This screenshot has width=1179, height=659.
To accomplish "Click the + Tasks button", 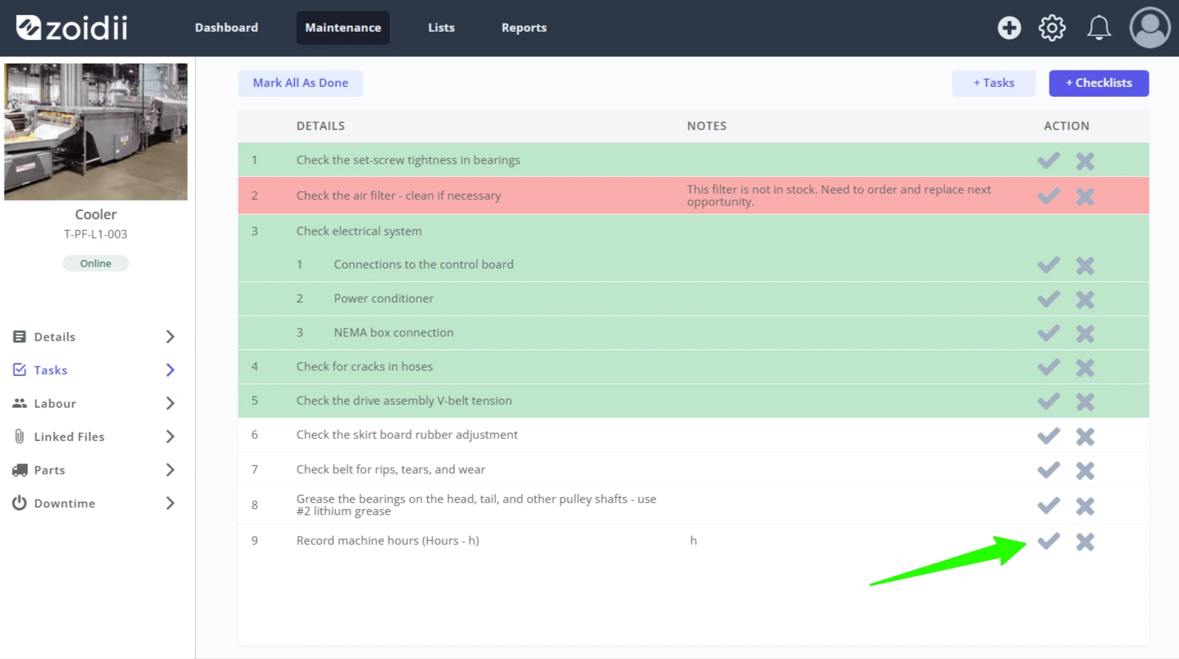I will coord(993,83).
